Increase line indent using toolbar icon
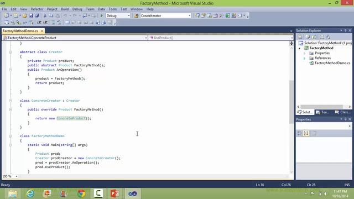The height and width of the screenshot is (199, 354). 45,22
